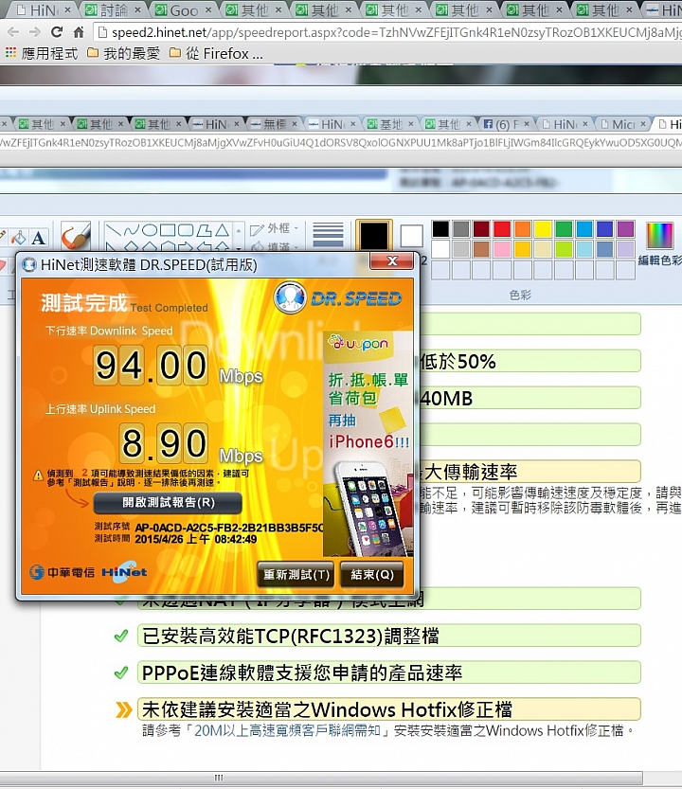Choose the Rounded rectangle shape in Paint
Image resolution: width=682 pixels, height=789 pixels.
(186, 231)
